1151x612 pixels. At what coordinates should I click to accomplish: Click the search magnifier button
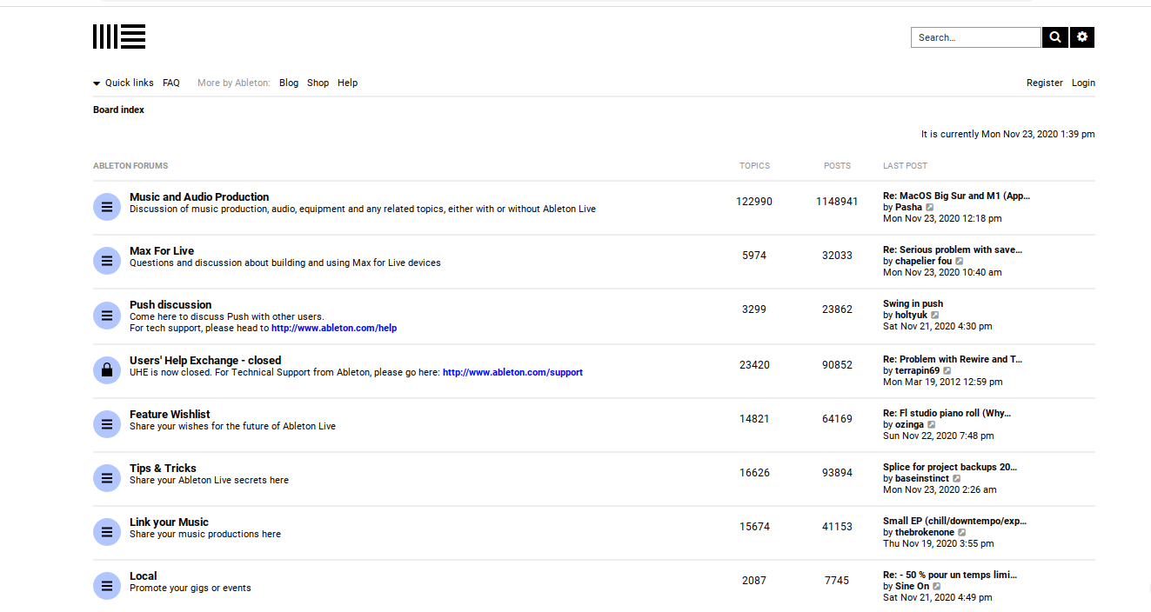[1054, 37]
